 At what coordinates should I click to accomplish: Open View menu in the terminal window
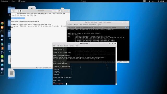(x=62, y=46)
